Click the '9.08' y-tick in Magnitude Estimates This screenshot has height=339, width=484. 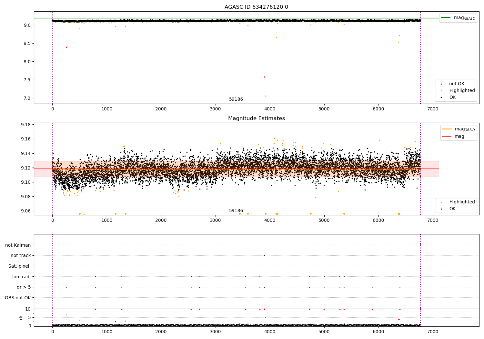[x=25, y=197]
